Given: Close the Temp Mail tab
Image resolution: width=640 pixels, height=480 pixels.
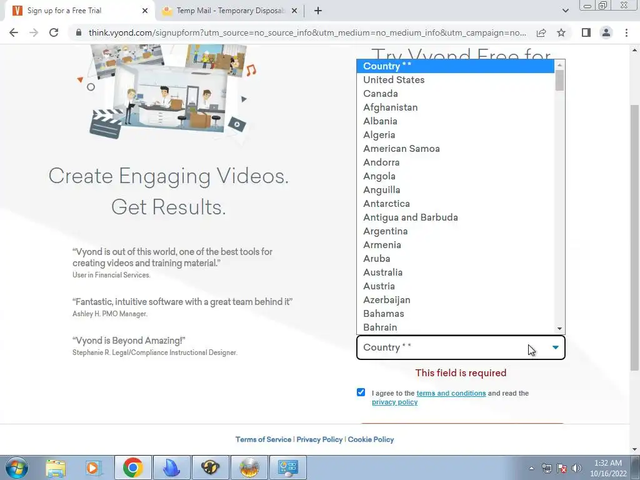Looking at the screenshot, I should pyautogui.click(x=294, y=11).
